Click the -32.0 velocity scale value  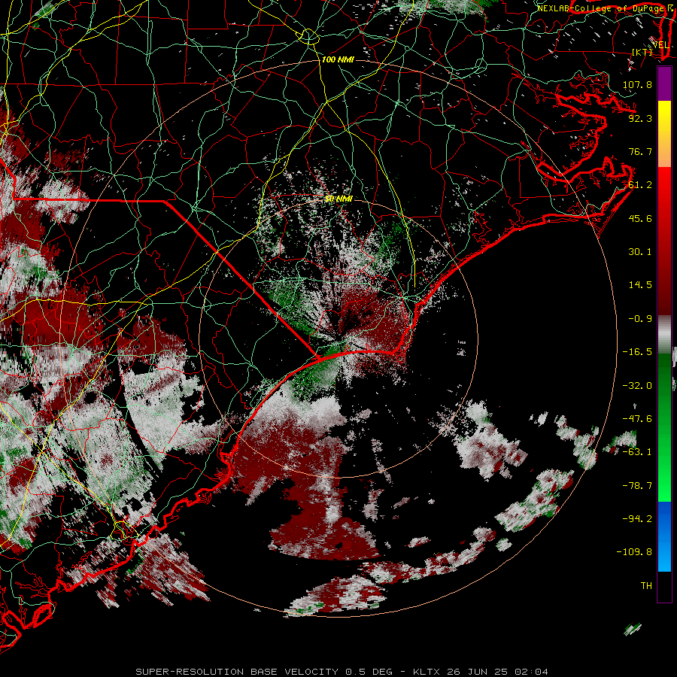click(x=637, y=386)
